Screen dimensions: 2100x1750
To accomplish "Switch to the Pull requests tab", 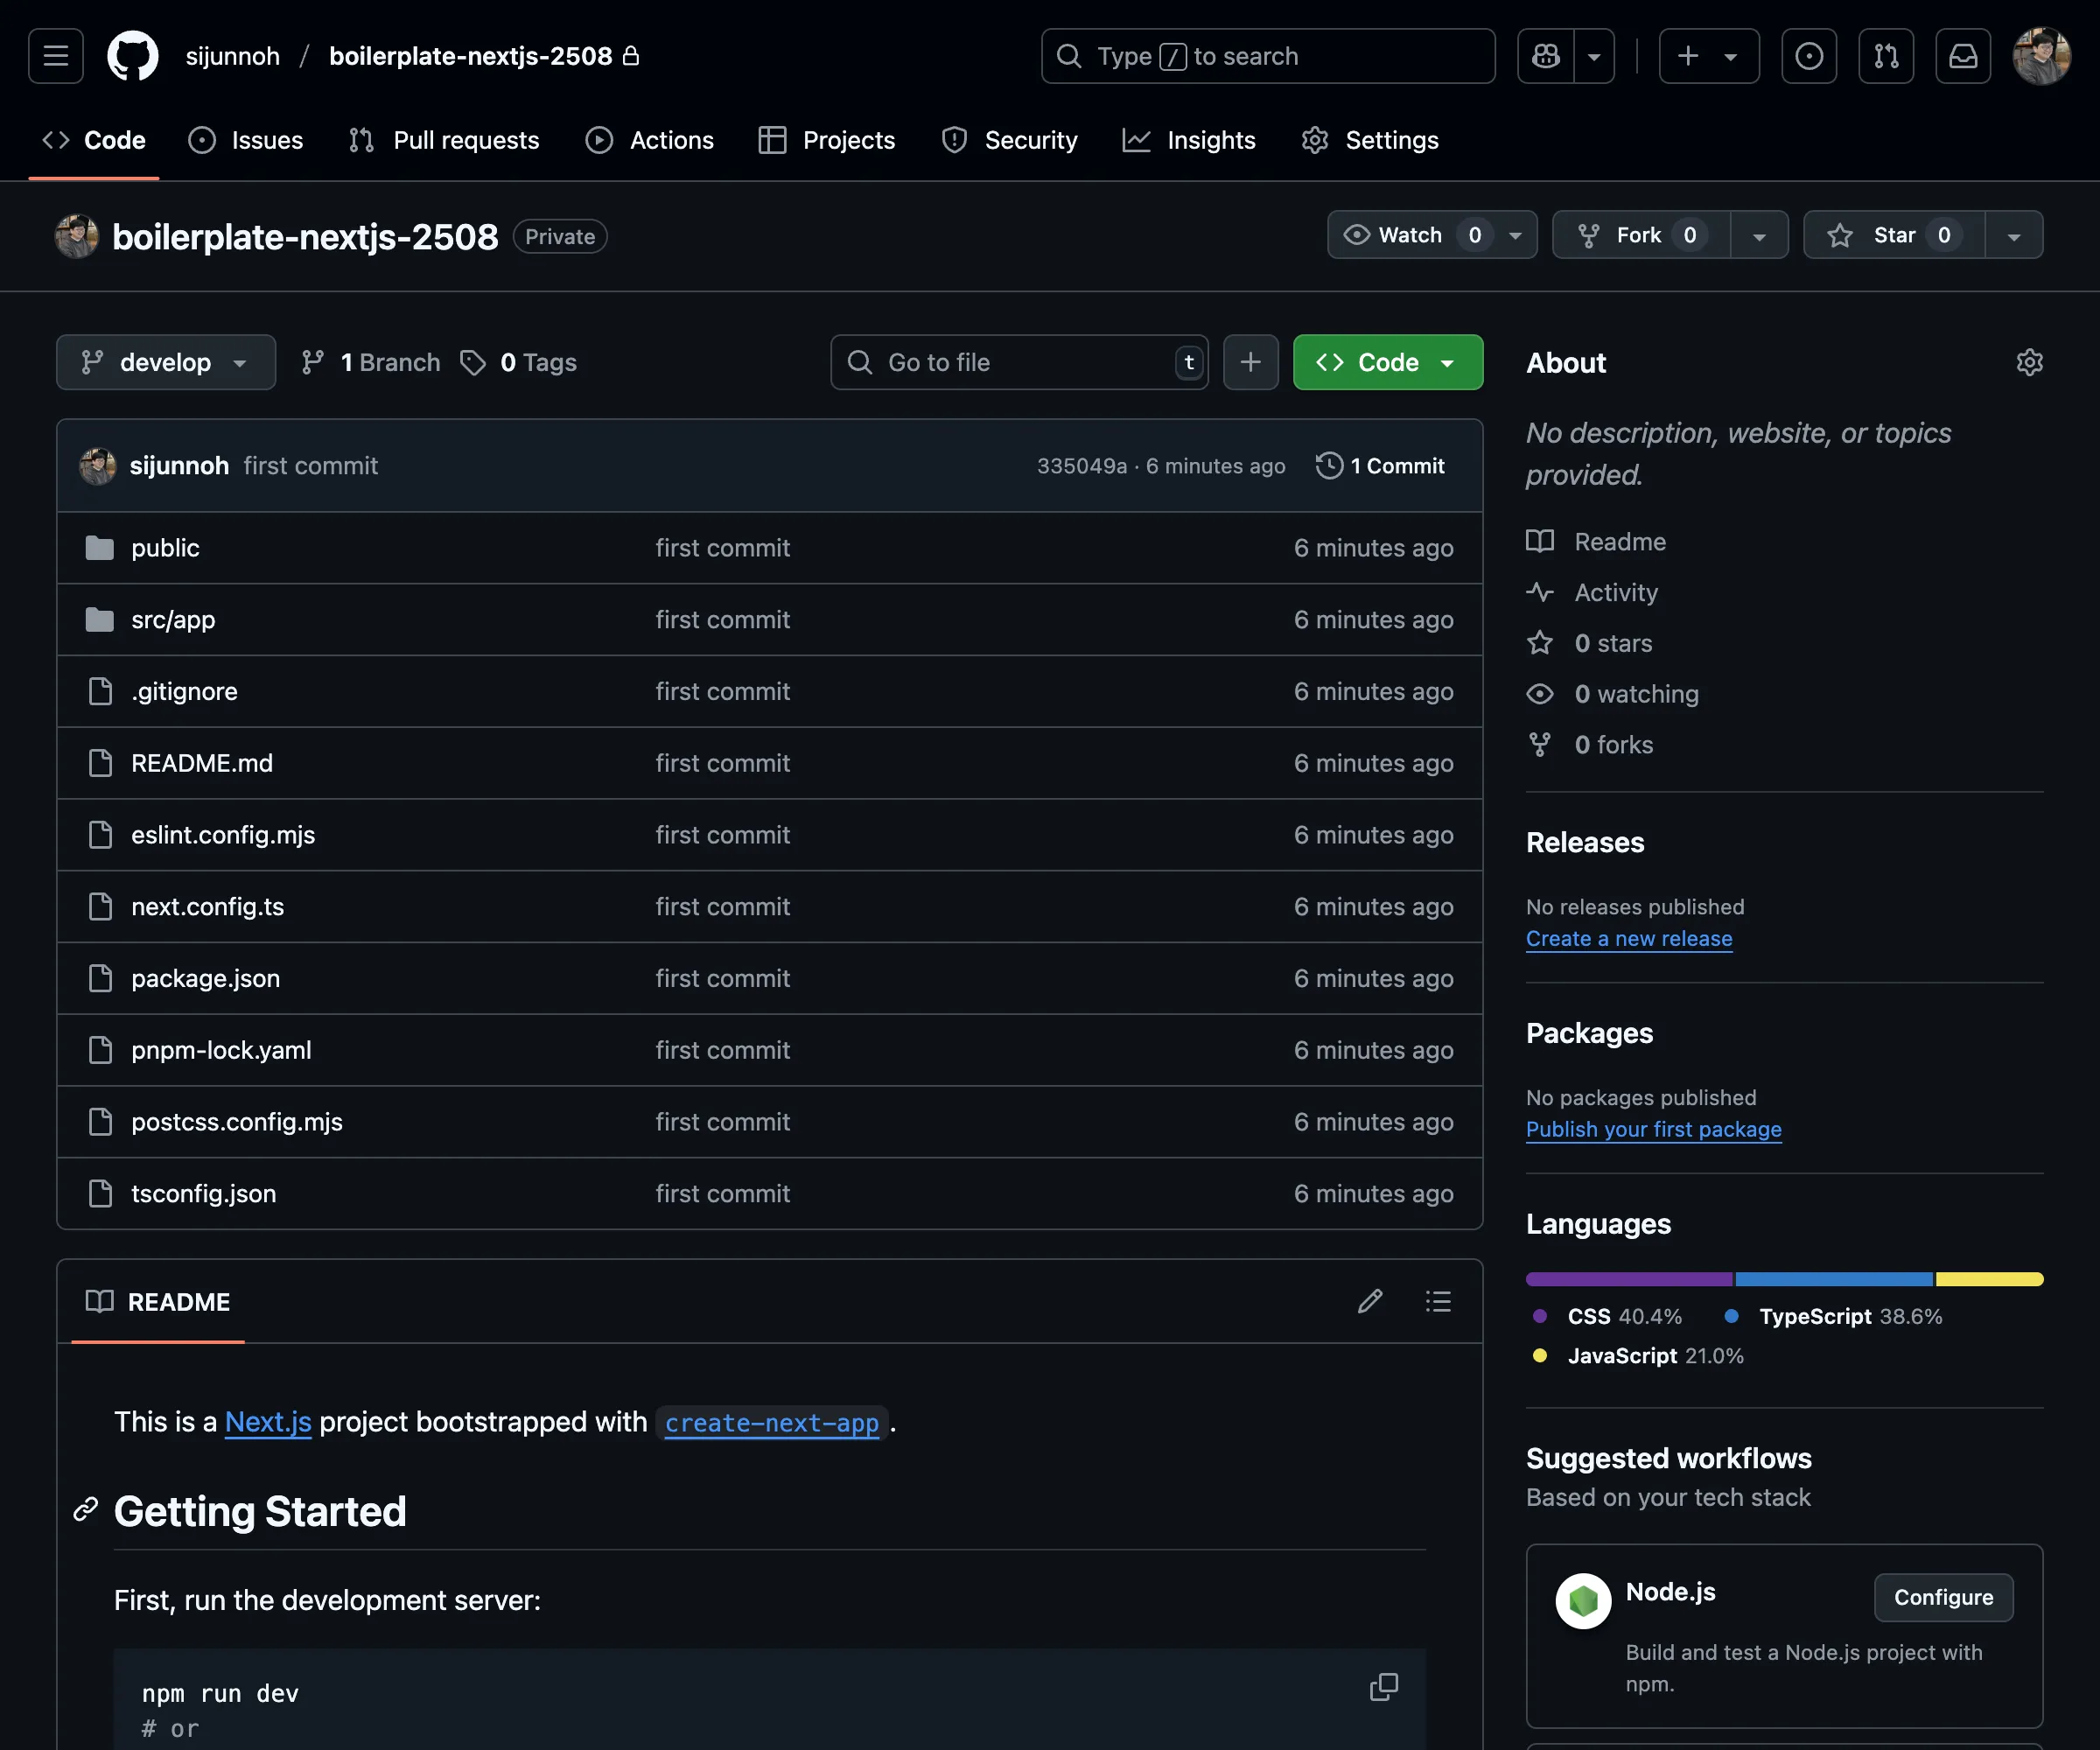I will (444, 140).
